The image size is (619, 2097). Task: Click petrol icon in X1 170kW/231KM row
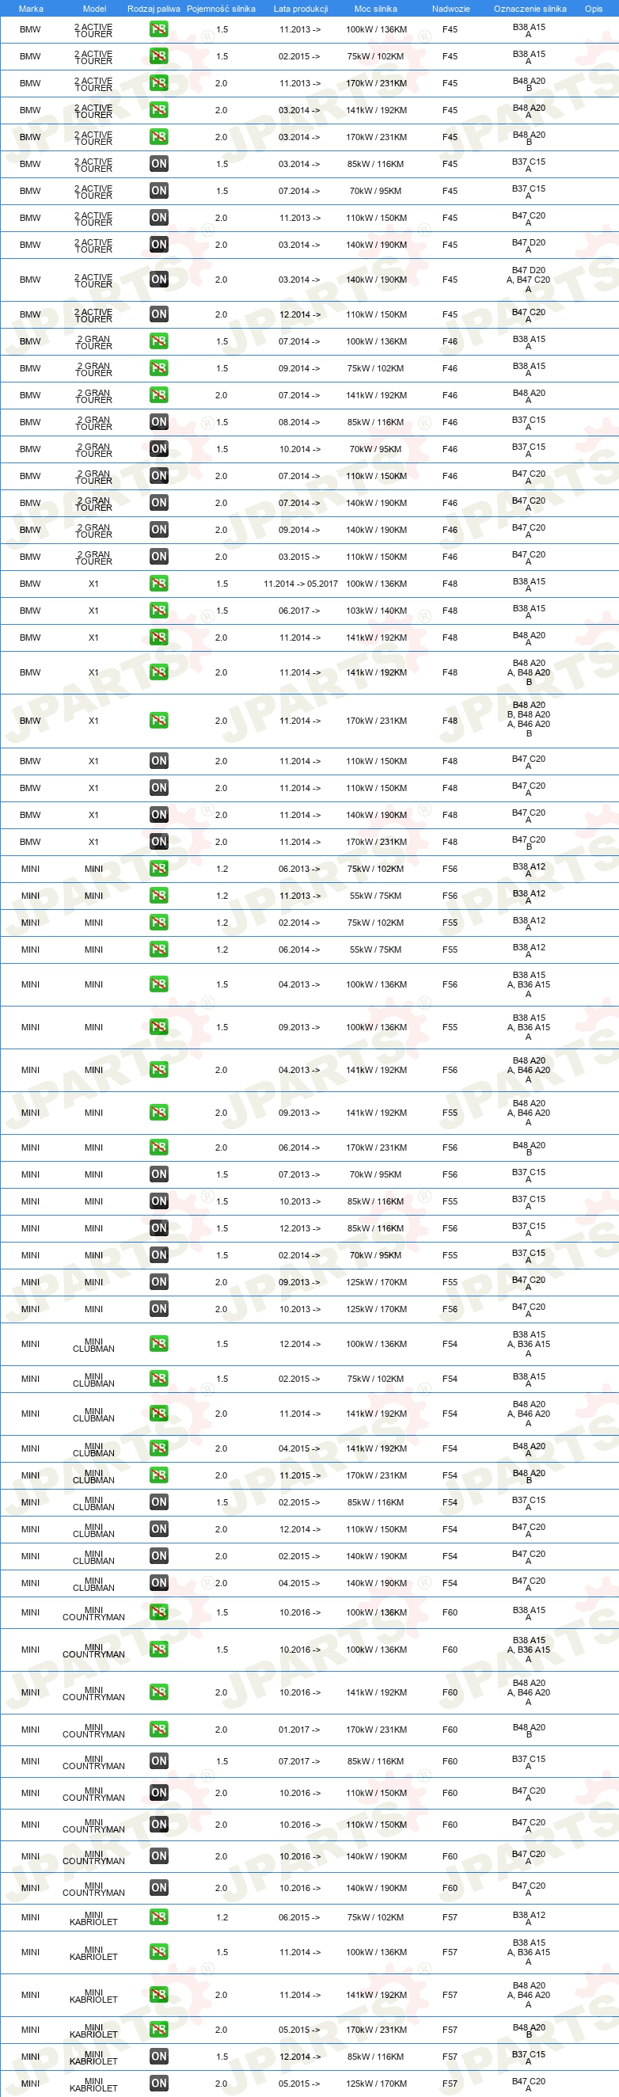point(158,721)
